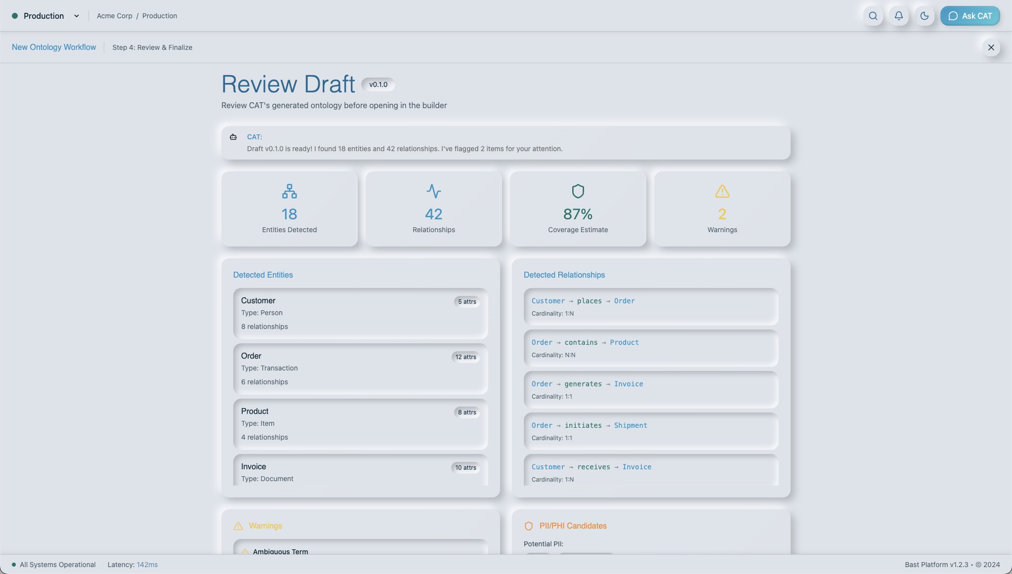Click the Coverage Estimate shield icon
This screenshot has height=574, width=1012.
click(x=578, y=191)
